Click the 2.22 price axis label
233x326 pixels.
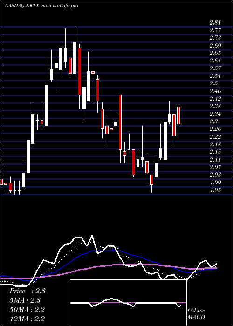coord(215,137)
